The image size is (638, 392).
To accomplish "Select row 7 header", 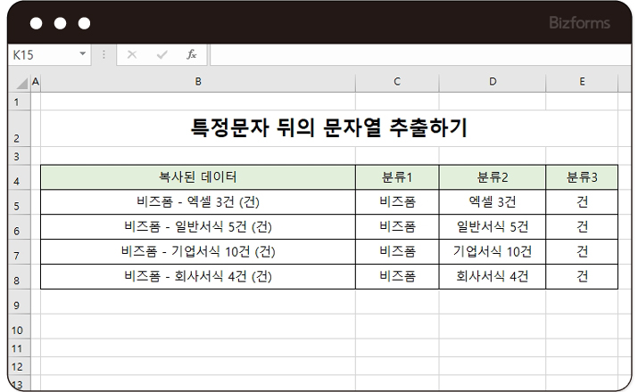I will point(19,252).
